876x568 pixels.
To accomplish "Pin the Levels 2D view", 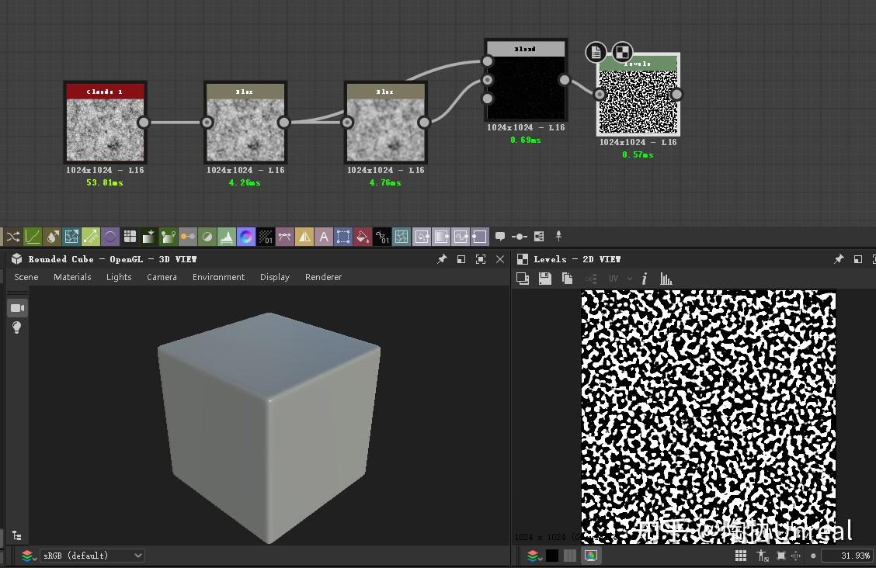I will [838, 259].
